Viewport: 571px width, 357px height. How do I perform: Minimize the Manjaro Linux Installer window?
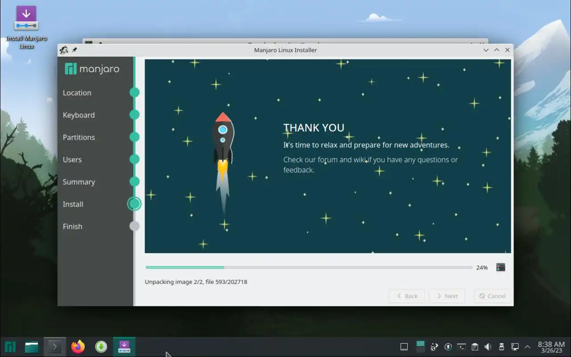point(486,50)
